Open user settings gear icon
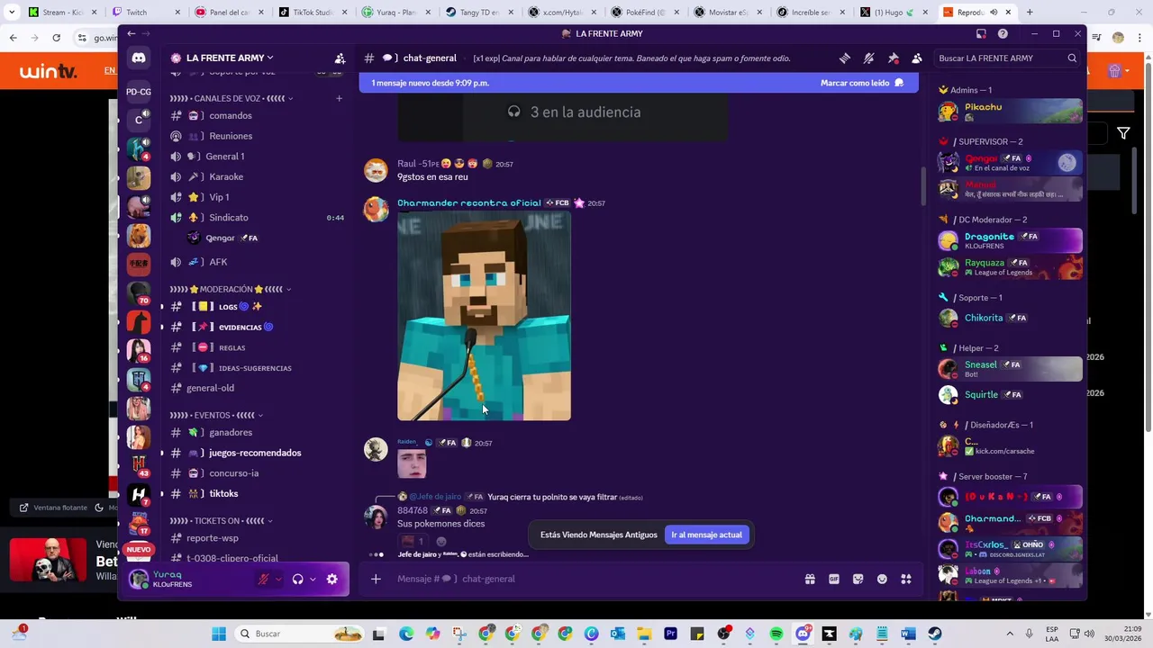This screenshot has height=648, width=1153. pos(331,580)
